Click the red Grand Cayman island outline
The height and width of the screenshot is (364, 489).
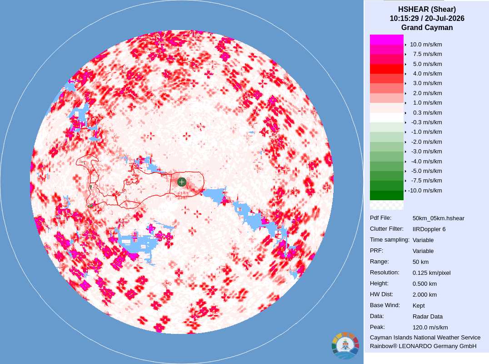140,182
